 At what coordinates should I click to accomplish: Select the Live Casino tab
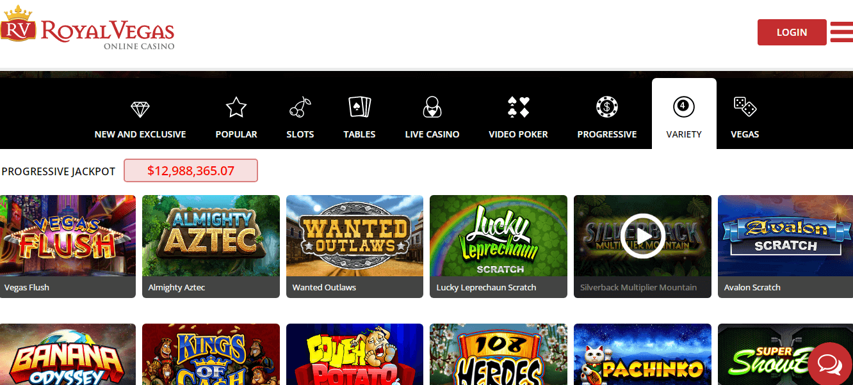(x=432, y=134)
